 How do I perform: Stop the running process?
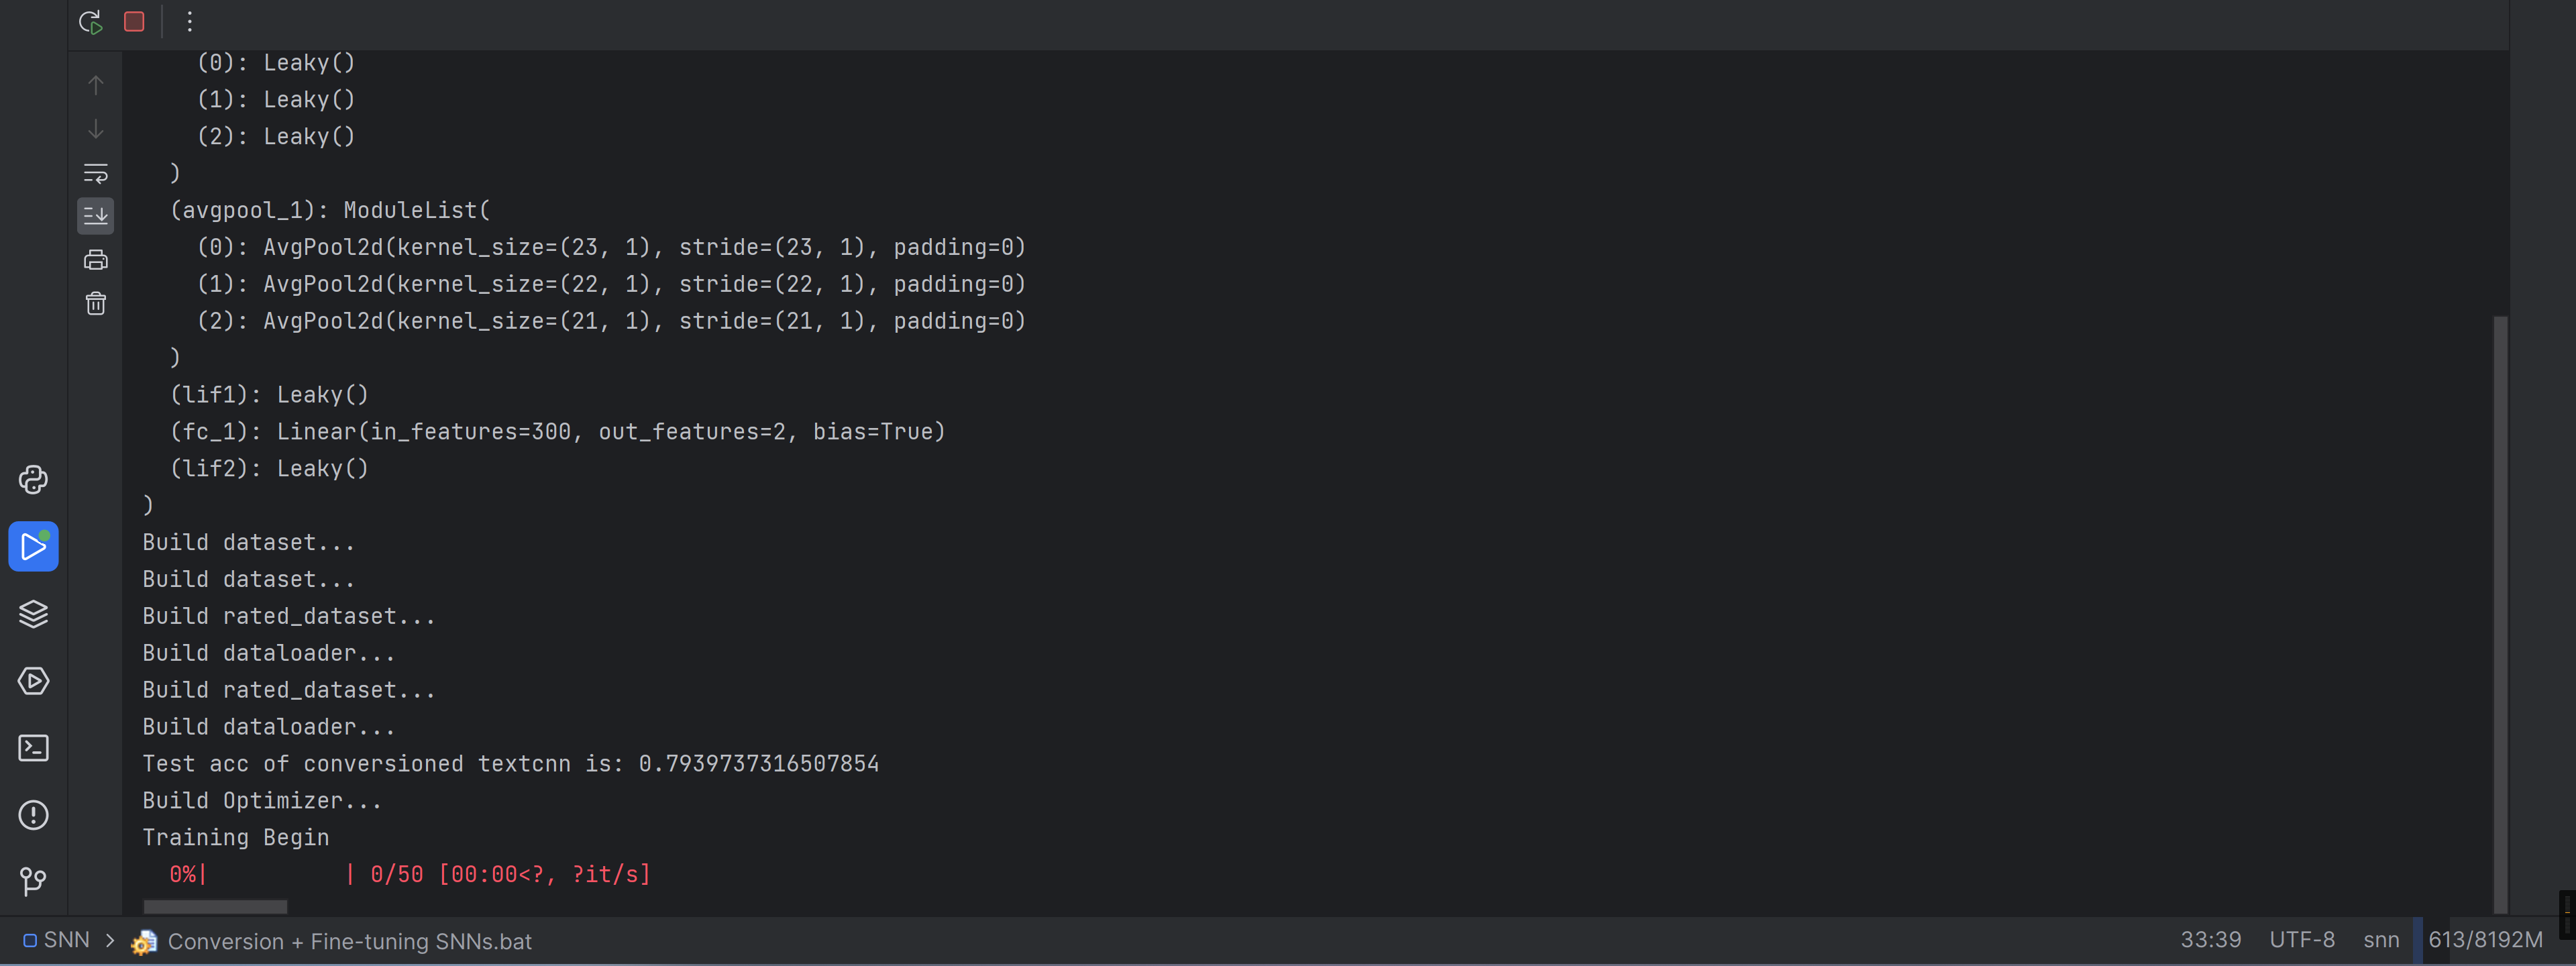(134, 22)
